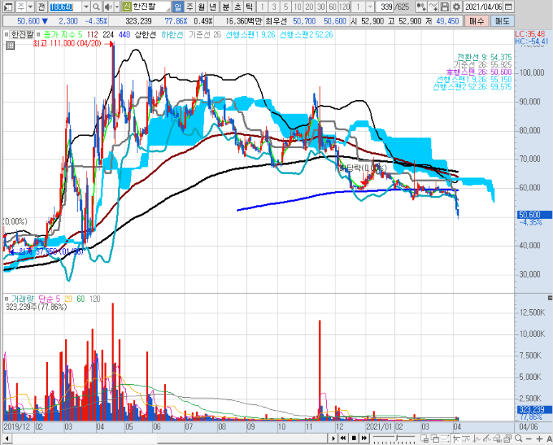Toggle the 한진칼 legend checkbox square

[x=6, y=34]
